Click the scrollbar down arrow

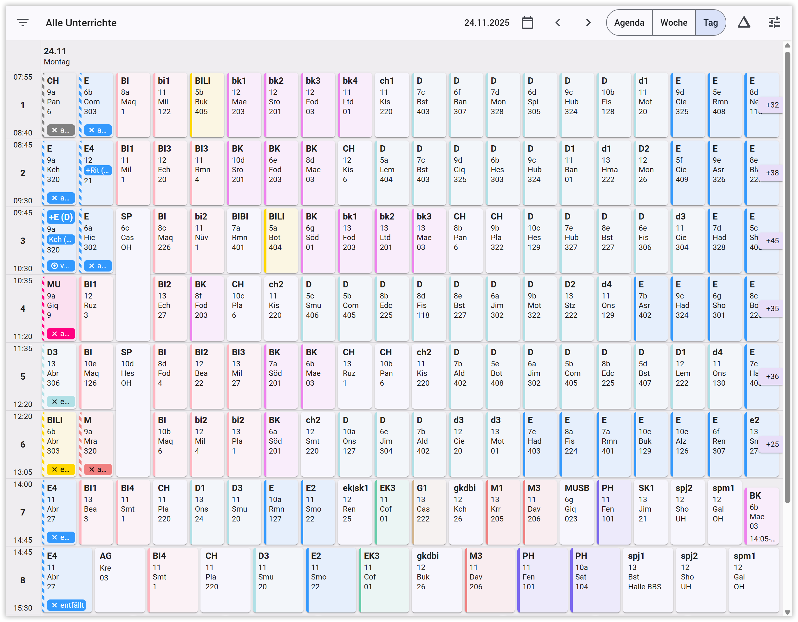point(787,612)
